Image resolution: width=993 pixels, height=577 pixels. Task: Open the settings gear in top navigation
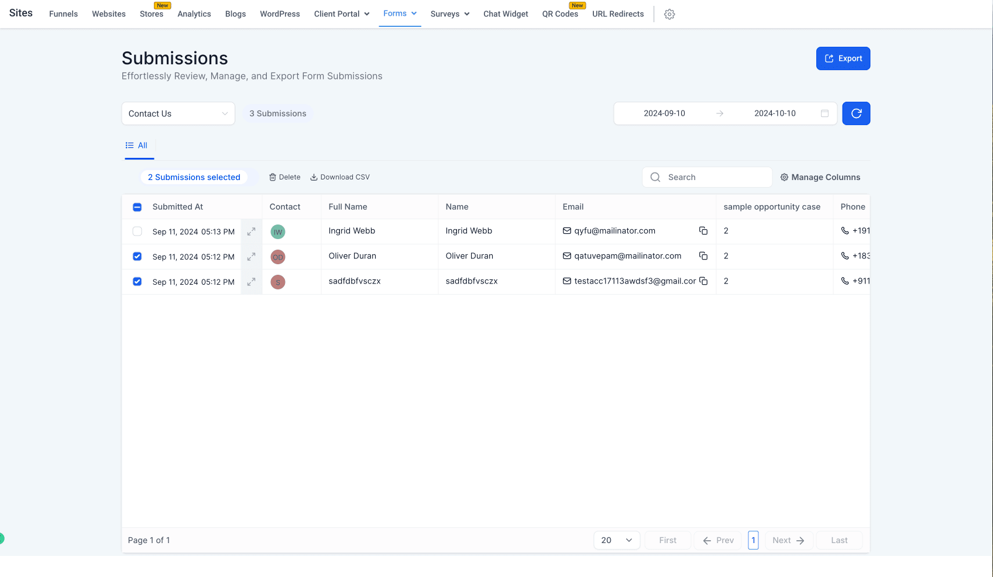(669, 14)
